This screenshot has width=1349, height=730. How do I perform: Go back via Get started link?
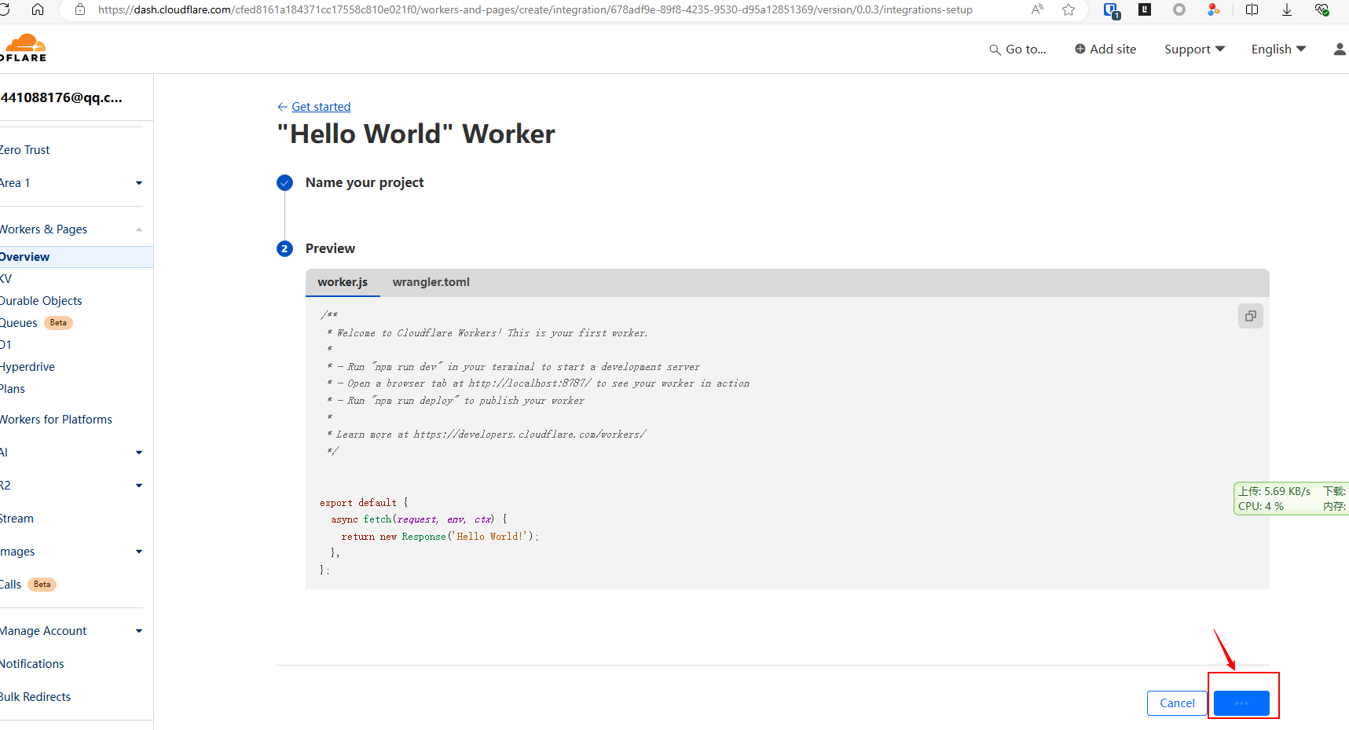[x=321, y=107]
